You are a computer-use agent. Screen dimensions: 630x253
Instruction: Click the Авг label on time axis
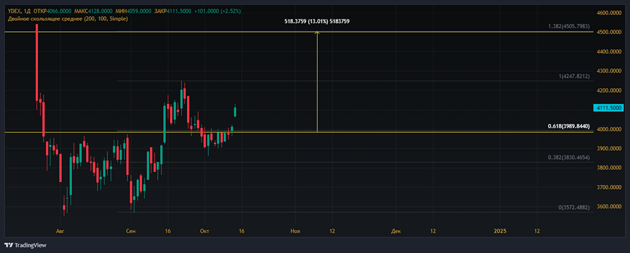point(60,232)
